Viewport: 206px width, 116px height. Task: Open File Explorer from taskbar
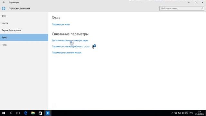pyautogui.click(x=33, y=113)
